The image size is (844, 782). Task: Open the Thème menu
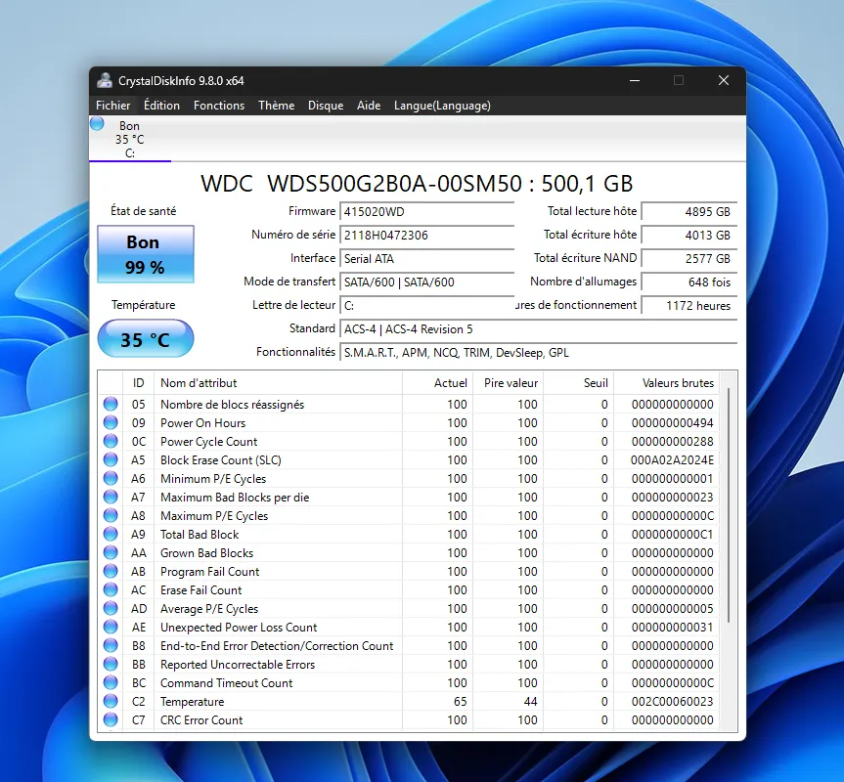click(x=276, y=106)
